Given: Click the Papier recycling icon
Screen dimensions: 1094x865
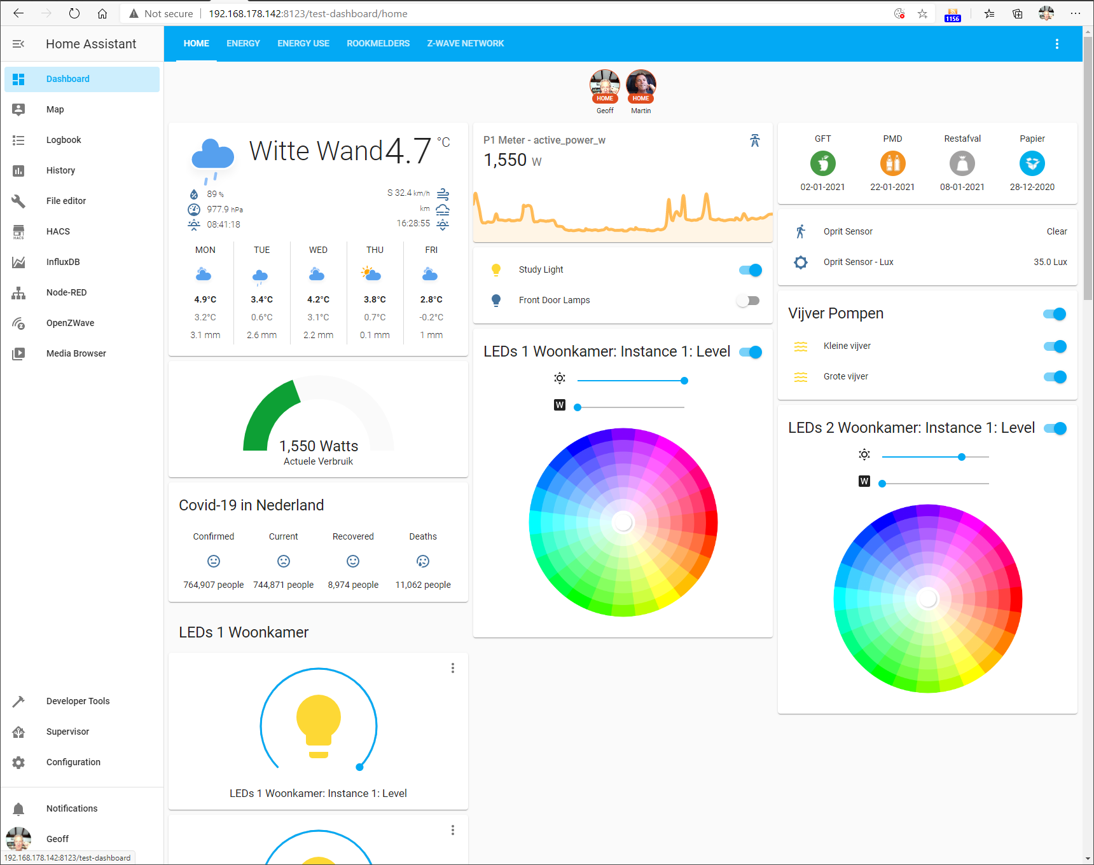Looking at the screenshot, I should click(1032, 163).
